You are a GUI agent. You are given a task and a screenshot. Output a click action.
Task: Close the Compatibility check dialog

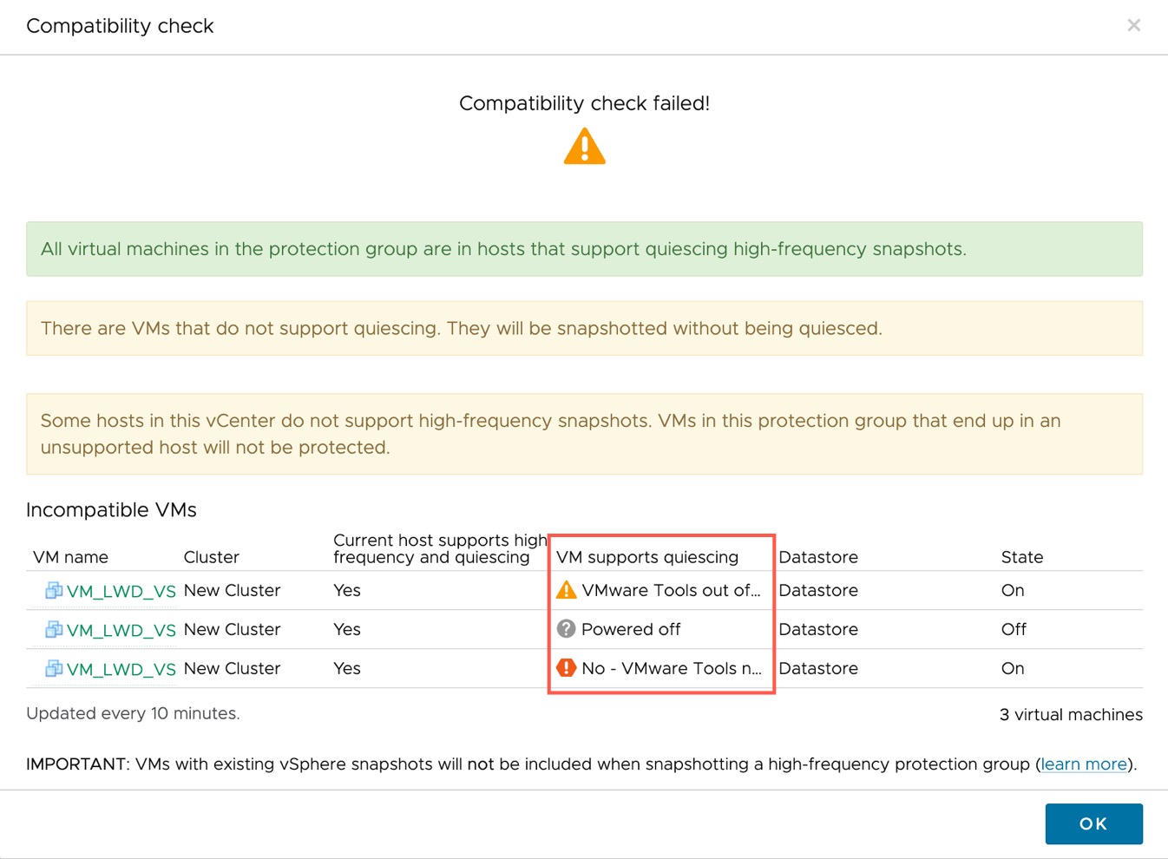click(1133, 25)
